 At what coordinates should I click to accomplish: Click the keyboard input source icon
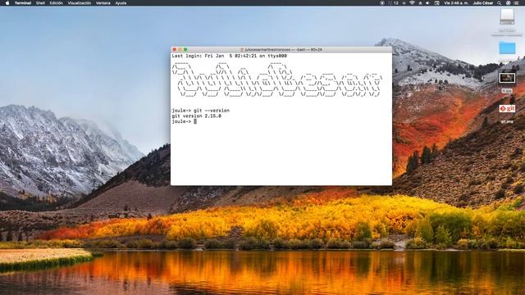pos(437,3)
